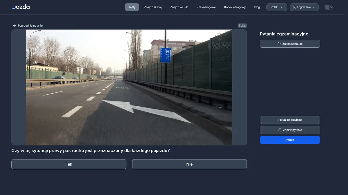Viewport: 348px width, 195px height.
Task: Navigate to Znaki drogowe
Action: pyautogui.click(x=206, y=7)
